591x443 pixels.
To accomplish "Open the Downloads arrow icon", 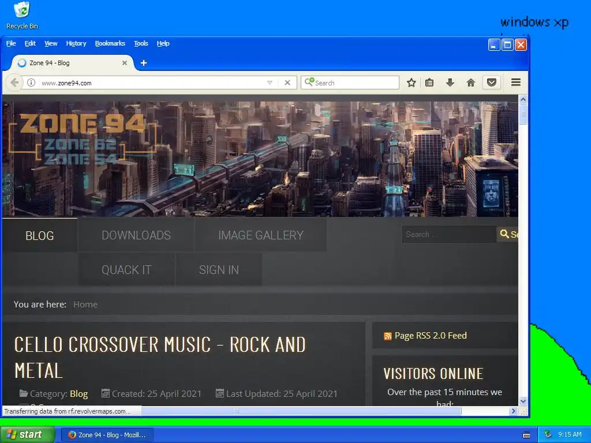I will (450, 82).
